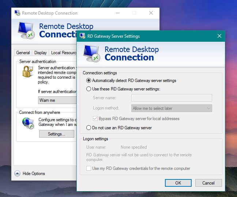Click the Hide Options label
237x197 pixels.
pos(34,174)
